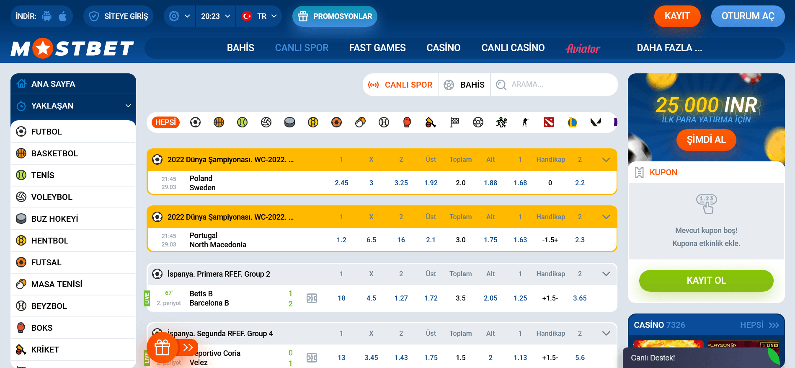Open CANLI SPOR in top navigation
Image resolution: width=795 pixels, height=368 pixels.
click(x=302, y=48)
